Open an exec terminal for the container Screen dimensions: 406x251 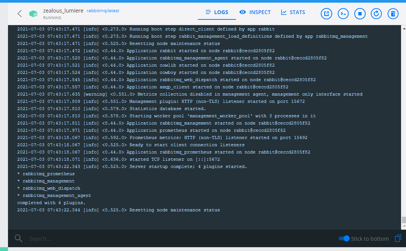343,13
